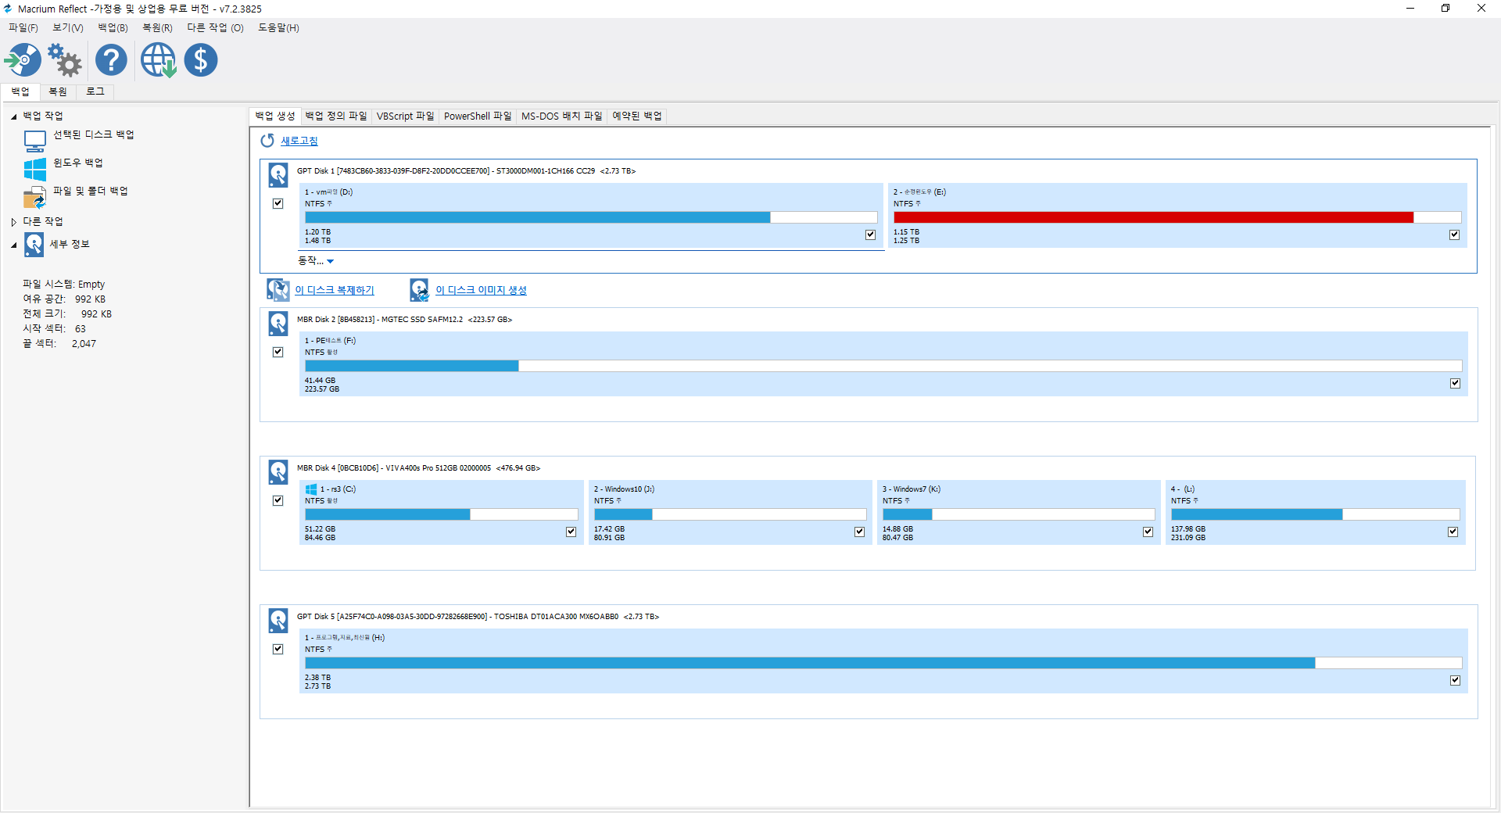The image size is (1501, 813).
Task: Select the Windows10 (J:) partition block
Action: [730, 513]
